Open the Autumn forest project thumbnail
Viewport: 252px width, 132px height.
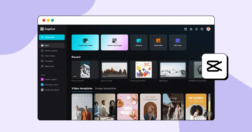pos(115,70)
